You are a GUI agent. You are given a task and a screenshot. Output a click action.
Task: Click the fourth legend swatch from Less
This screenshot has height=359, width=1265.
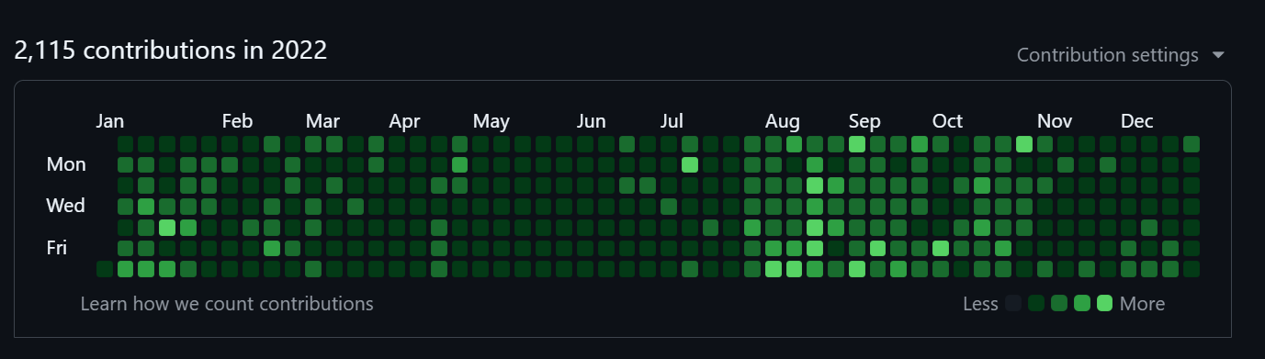coord(1081,303)
